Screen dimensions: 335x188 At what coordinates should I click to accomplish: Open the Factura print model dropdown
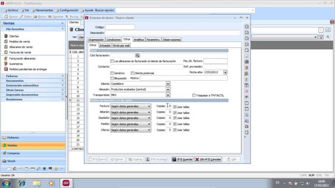(149, 106)
